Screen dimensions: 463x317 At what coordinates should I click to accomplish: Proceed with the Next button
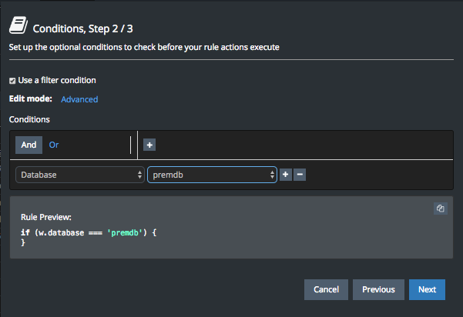[427, 289]
